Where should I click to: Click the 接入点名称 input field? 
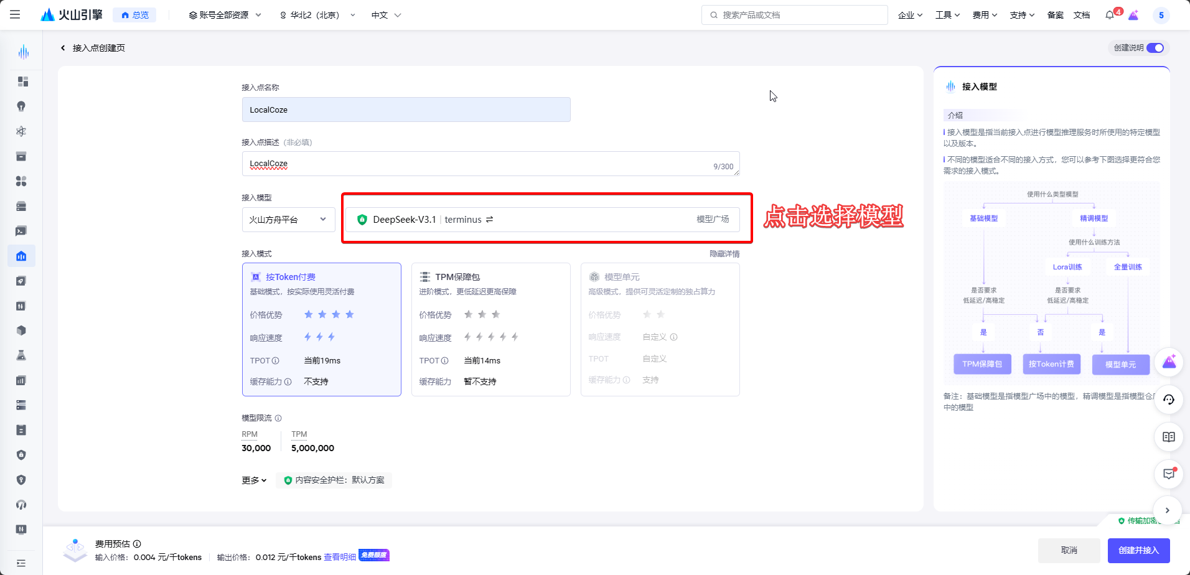point(406,110)
